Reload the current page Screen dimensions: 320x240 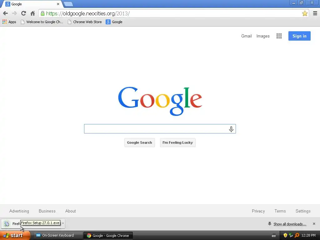(x=23, y=13)
